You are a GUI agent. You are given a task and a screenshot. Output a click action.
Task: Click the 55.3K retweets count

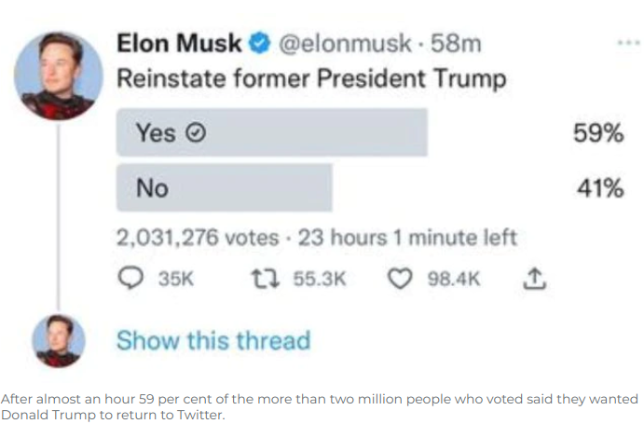click(321, 279)
